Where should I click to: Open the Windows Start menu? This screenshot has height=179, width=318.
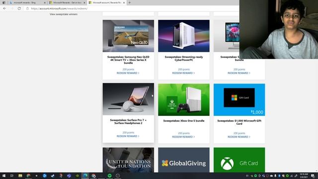(4, 176)
